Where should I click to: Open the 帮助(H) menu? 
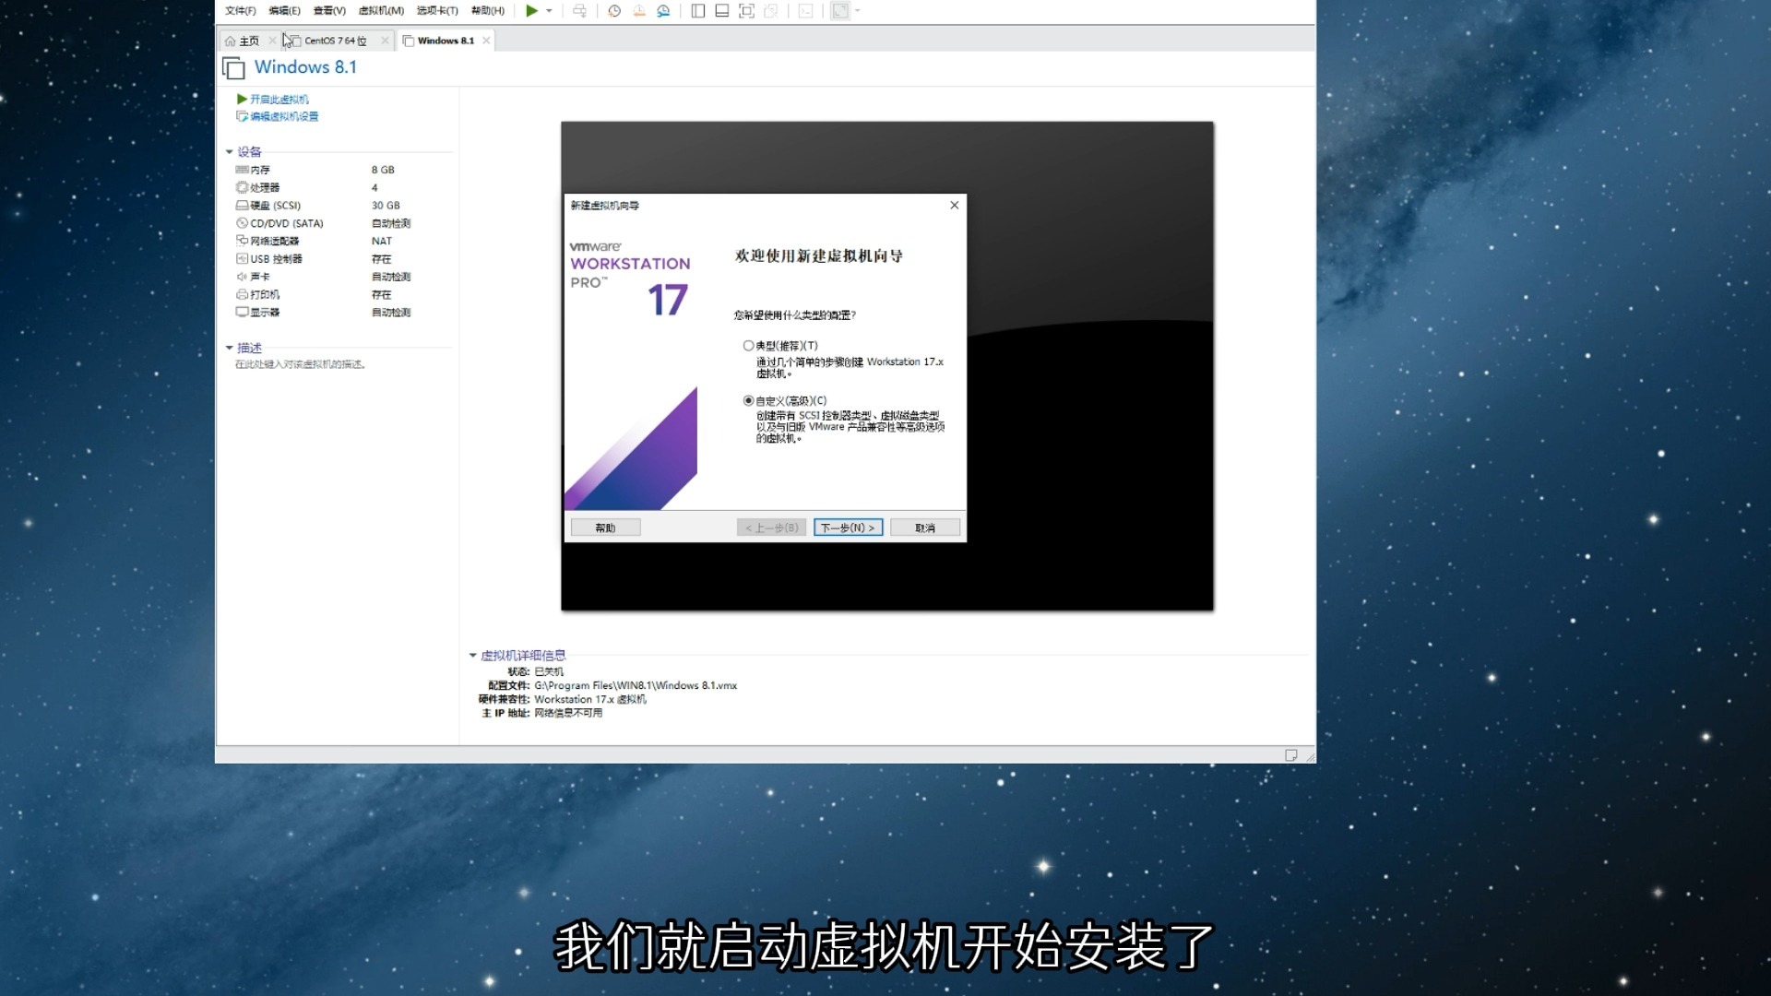[488, 11]
